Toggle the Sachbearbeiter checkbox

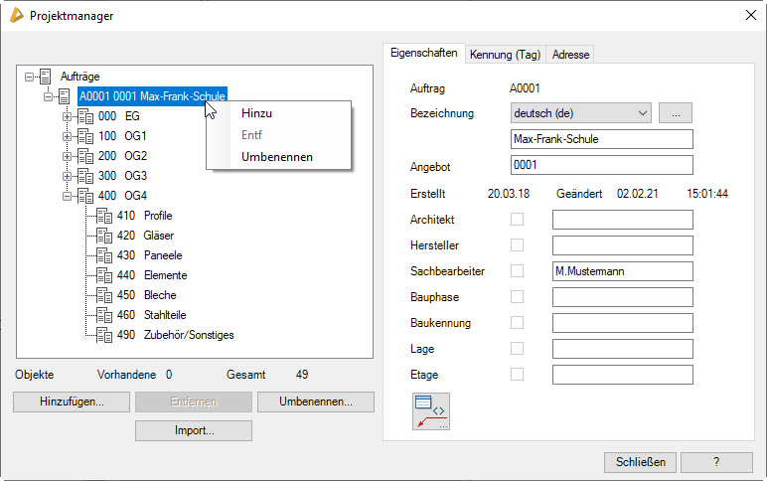coord(517,271)
